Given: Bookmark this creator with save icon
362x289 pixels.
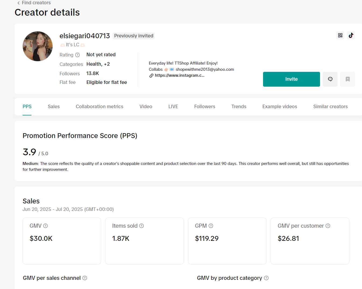Looking at the screenshot, I should click(x=347, y=79).
